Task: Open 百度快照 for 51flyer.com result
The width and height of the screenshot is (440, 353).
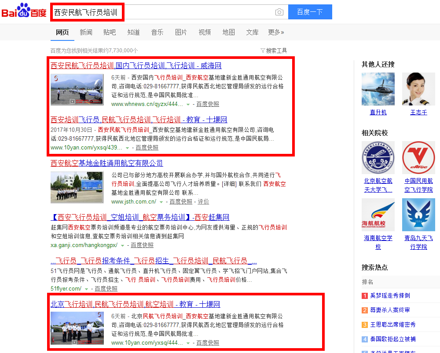Action: [x=106, y=288]
